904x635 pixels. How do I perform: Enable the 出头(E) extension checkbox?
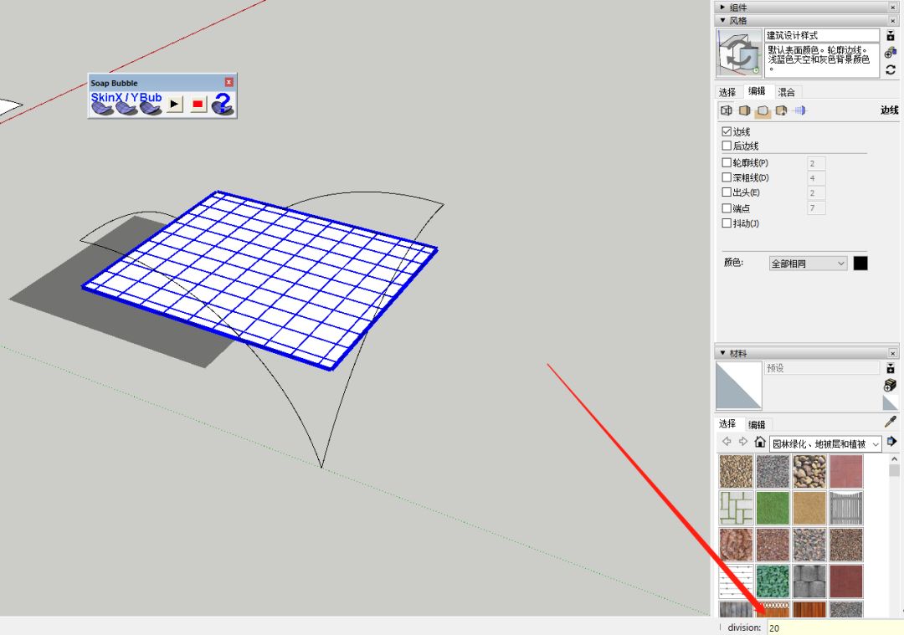pyautogui.click(x=727, y=192)
